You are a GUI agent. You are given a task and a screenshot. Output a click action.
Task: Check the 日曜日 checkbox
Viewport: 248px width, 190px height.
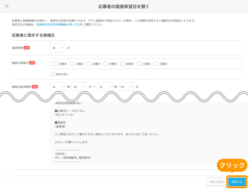156,64
